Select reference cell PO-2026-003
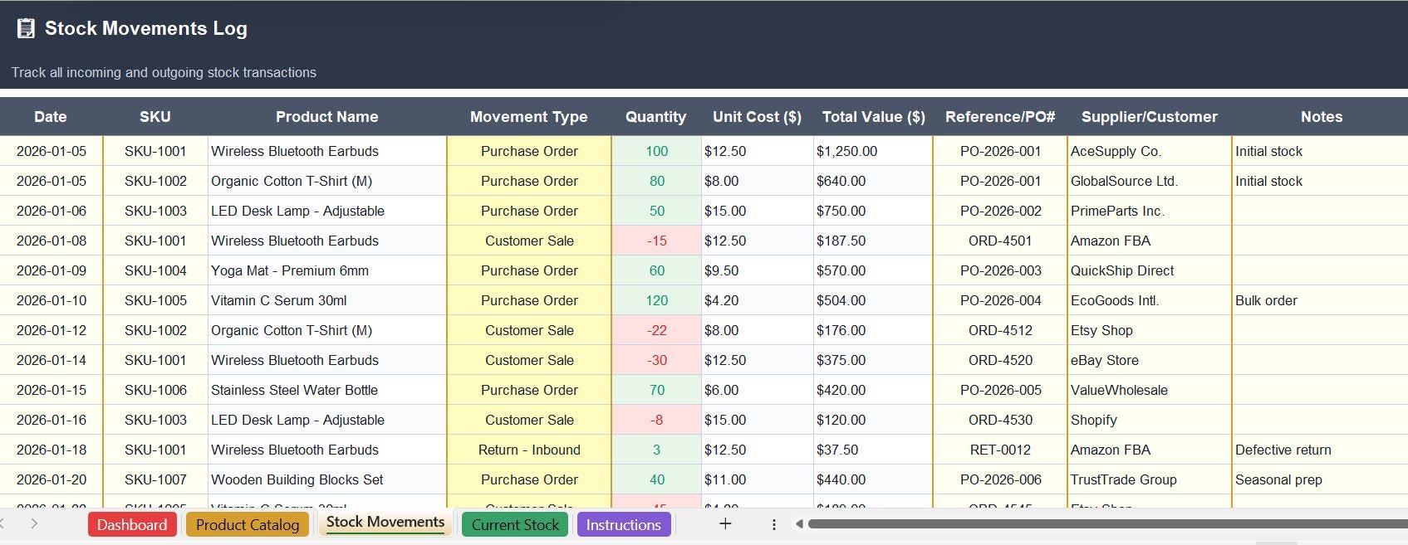1408x545 pixels. pyautogui.click(x=1000, y=270)
